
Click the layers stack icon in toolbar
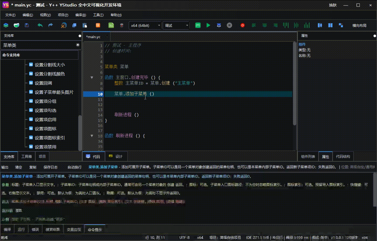(6, 25)
